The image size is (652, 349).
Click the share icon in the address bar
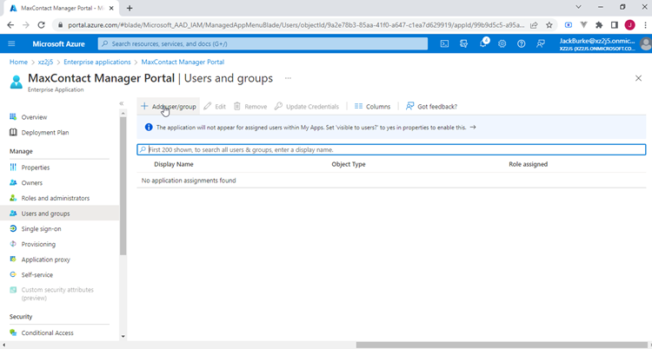[534, 25]
